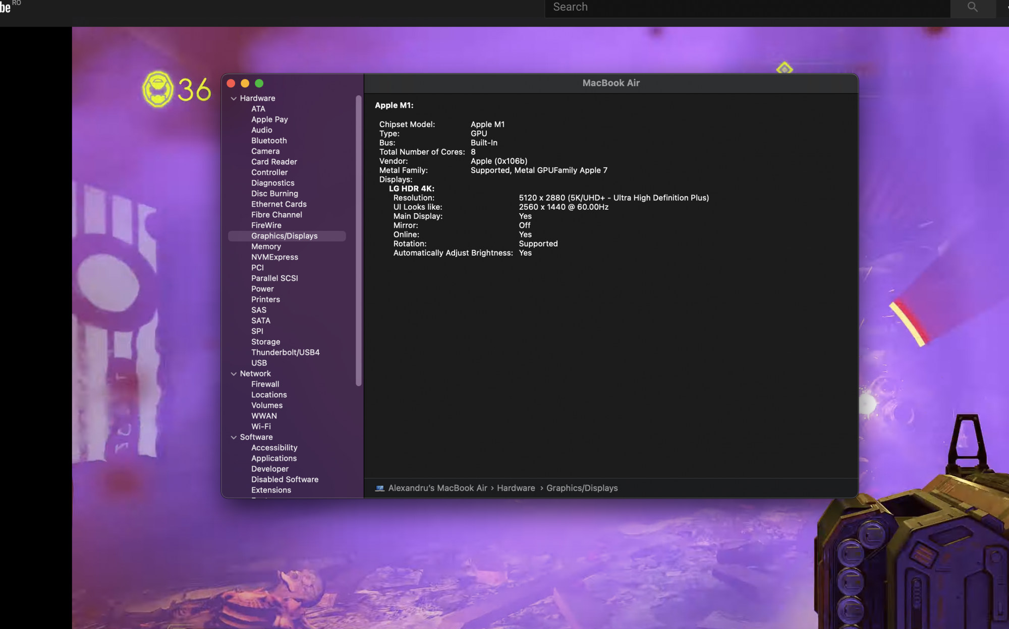
Task: Collapse the Hardware section
Action: (x=234, y=98)
